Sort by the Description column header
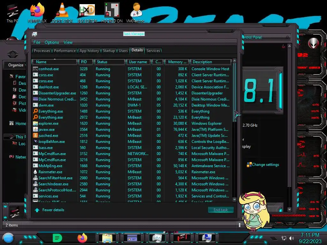Image resolution: width=327 pixels, height=245 pixels. pyautogui.click(x=210, y=62)
